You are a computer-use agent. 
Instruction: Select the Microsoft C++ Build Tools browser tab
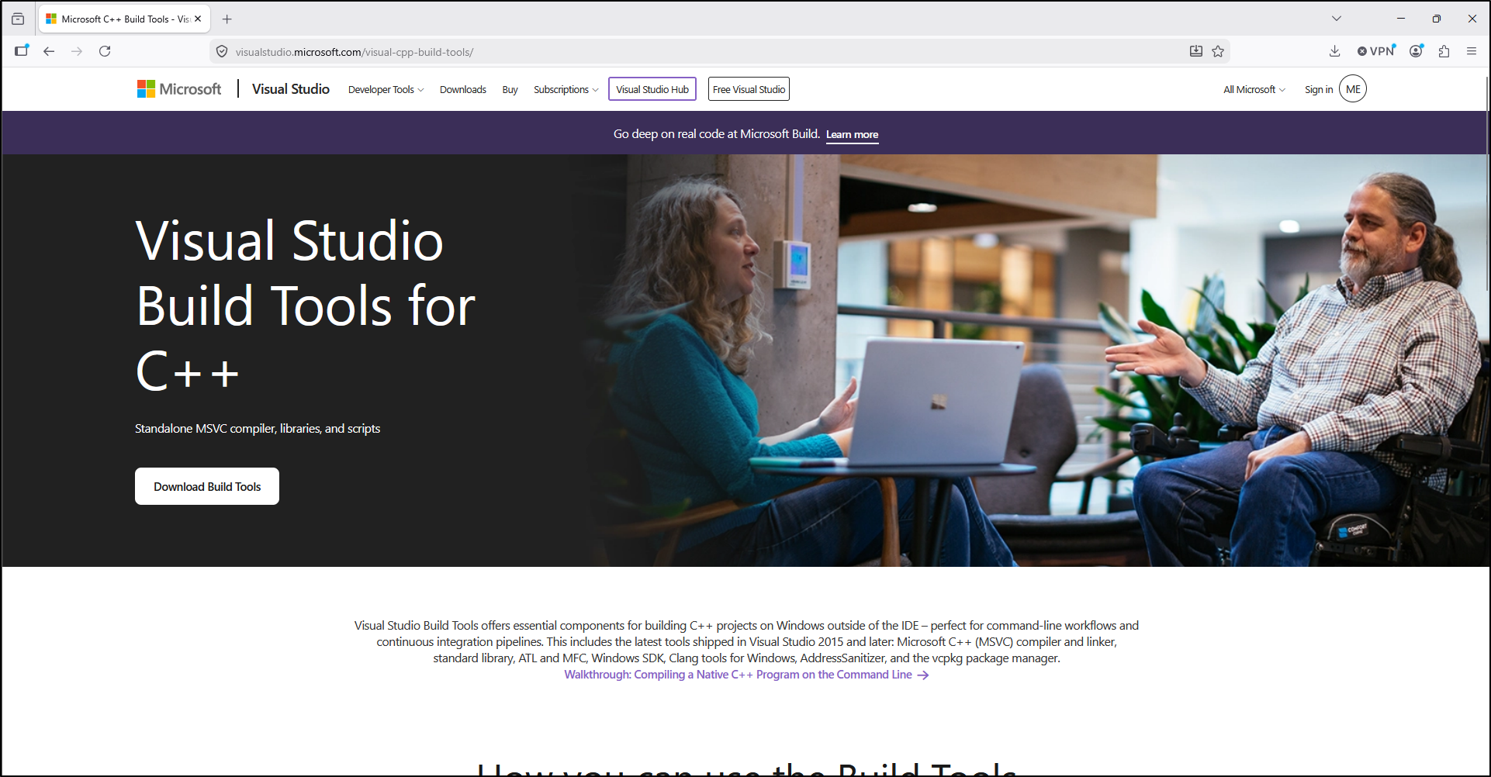[x=124, y=19]
